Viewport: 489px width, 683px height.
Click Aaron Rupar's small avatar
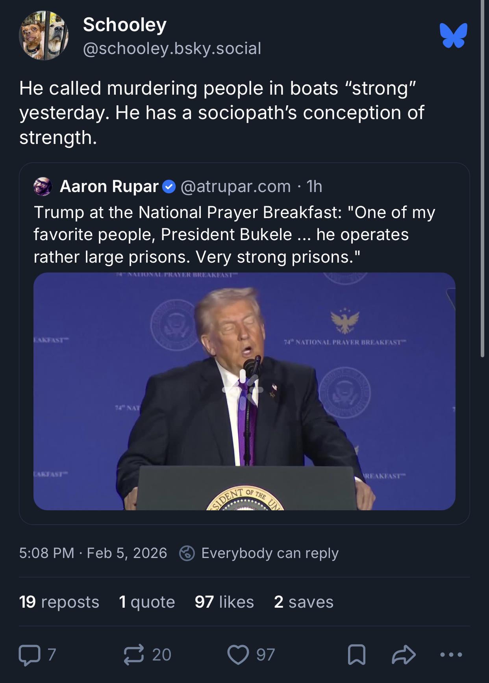pyautogui.click(x=43, y=187)
